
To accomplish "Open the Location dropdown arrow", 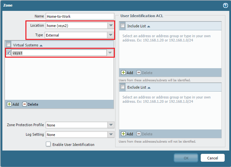I will (x=111, y=26).
